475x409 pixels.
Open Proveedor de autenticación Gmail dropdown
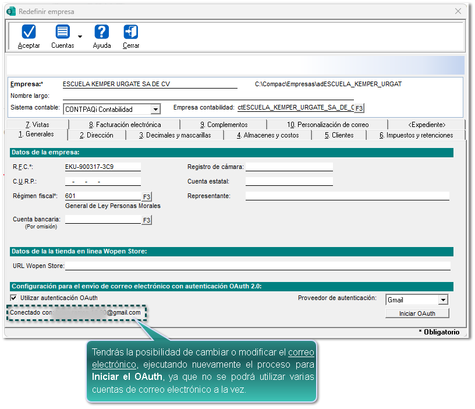coord(442,300)
